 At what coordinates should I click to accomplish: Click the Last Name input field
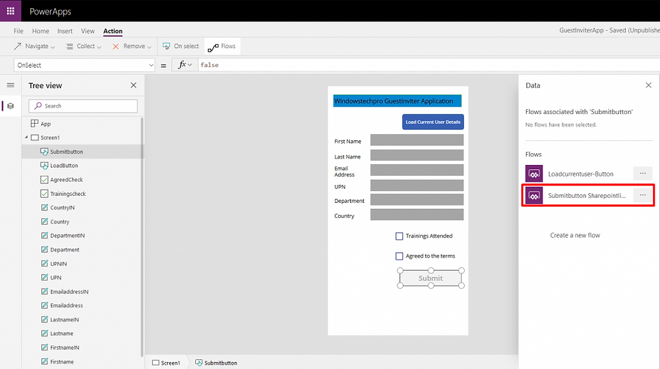tap(417, 155)
